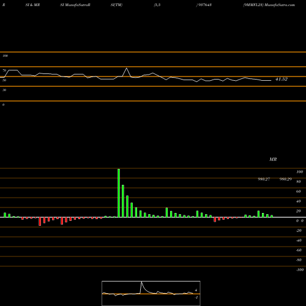This screenshot has width=306, height=306.
Task: Click the RSI axis label 70
Action: point(4,70)
